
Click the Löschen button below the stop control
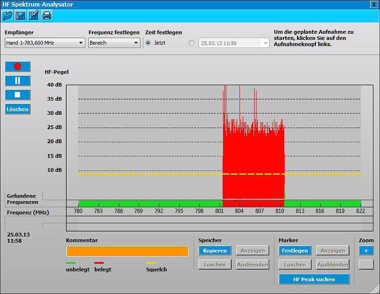(17, 109)
